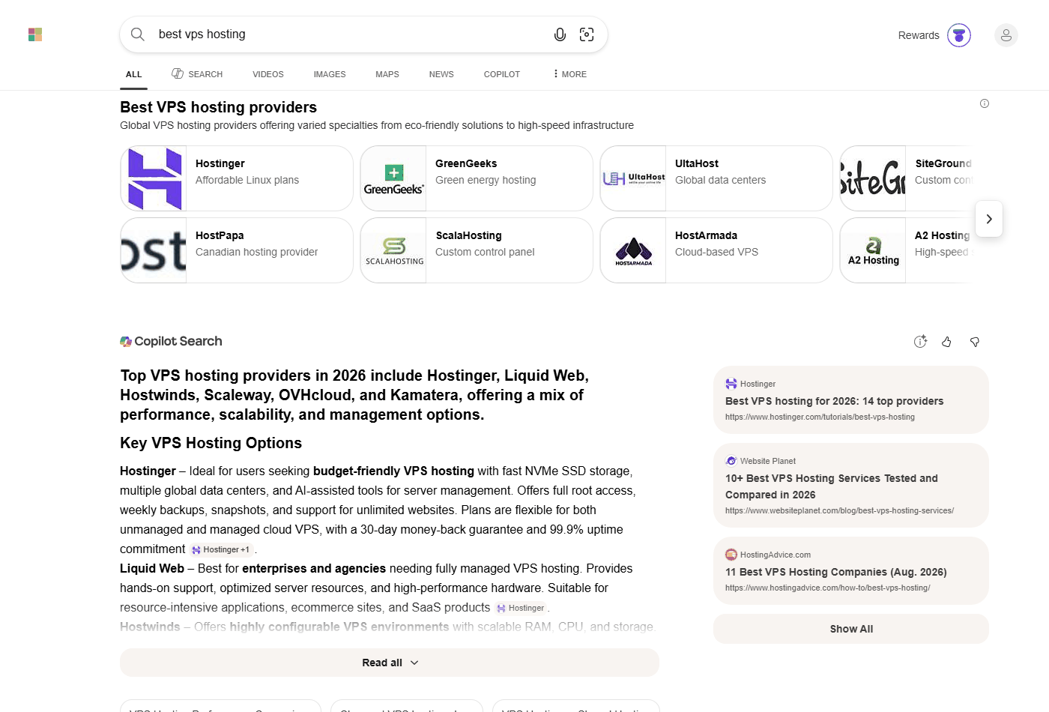Image resolution: width=1049 pixels, height=712 pixels.
Task: Click the 'Hostinger +1' citation chip
Action: (221, 549)
